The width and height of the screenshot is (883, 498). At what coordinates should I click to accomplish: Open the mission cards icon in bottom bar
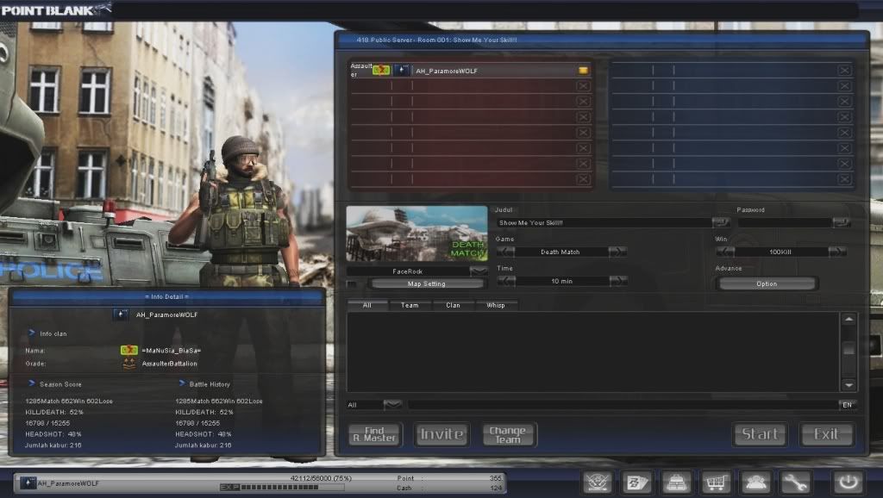[x=637, y=482]
